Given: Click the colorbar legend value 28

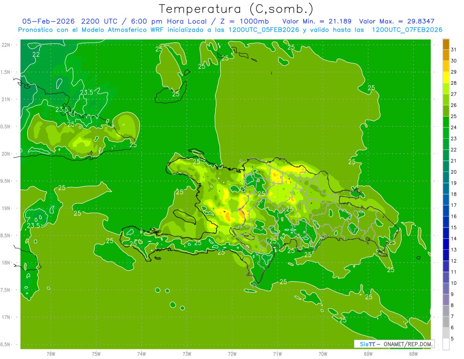Looking at the screenshot, I should 454,83.
